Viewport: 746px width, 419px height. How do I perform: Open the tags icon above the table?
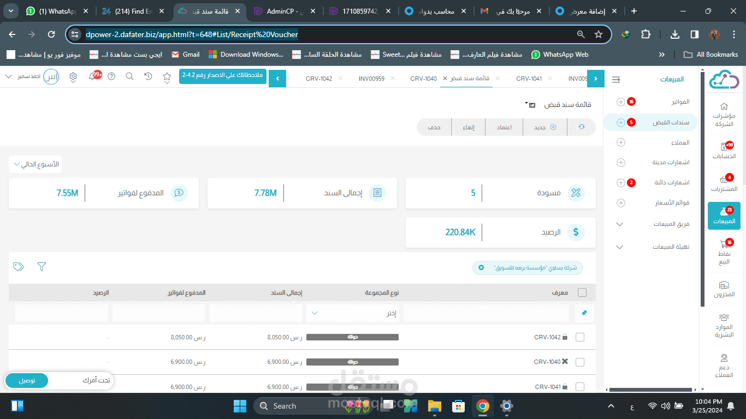click(19, 267)
